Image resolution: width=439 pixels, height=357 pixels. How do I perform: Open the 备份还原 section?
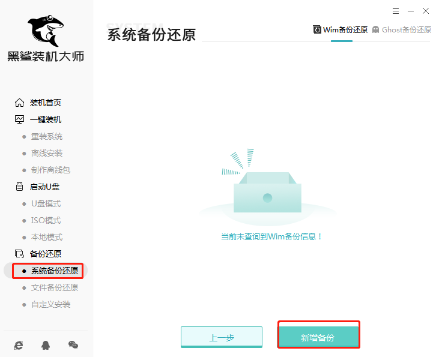[46, 254]
